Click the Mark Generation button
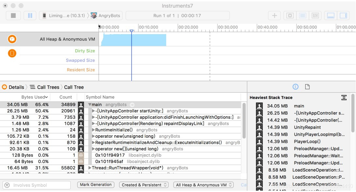Viewport: 356px width, 192px height. (x=95, y=185)
